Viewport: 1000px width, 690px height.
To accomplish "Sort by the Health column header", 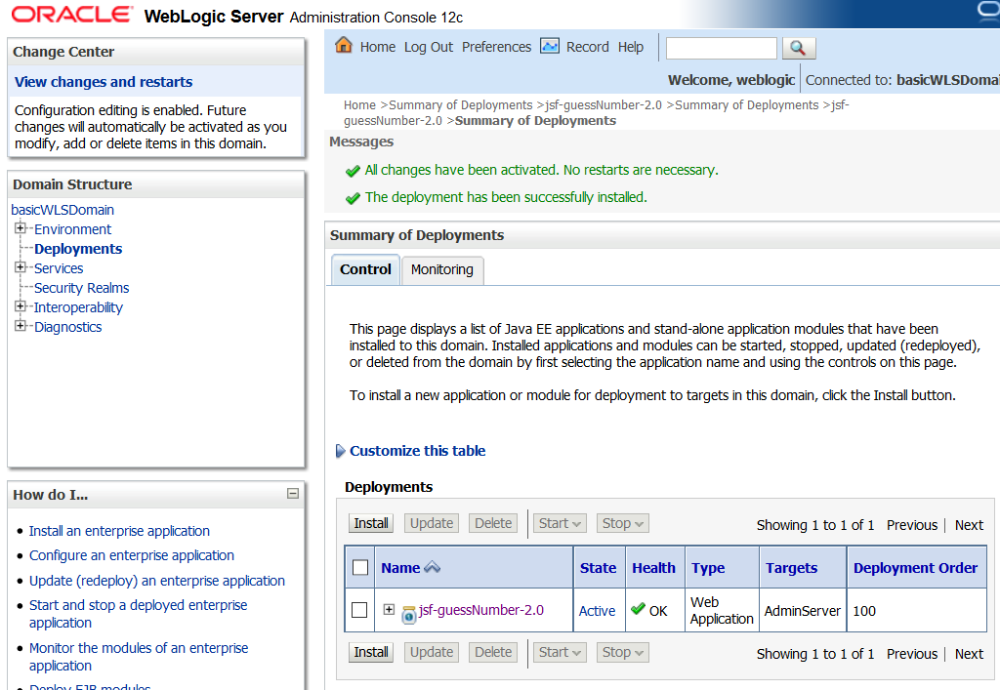I will tap(653, 568).
